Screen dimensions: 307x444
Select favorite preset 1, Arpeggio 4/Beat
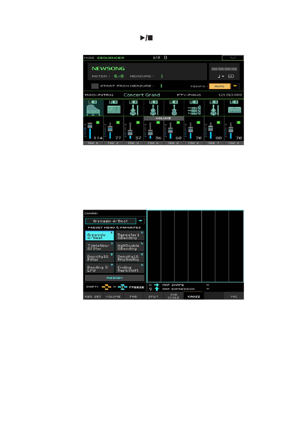coord(100,236)
